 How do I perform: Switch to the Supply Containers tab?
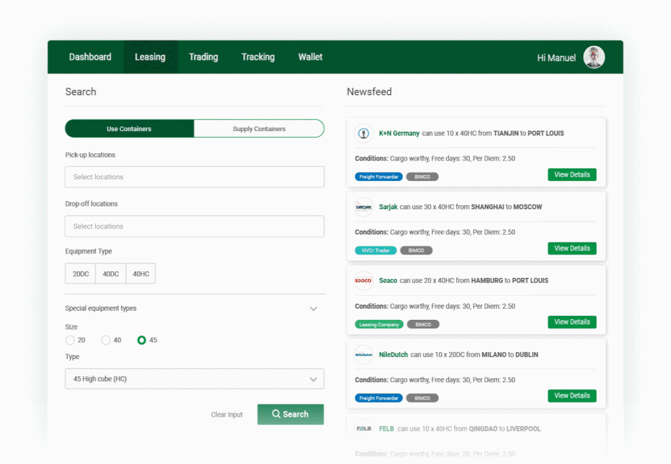(x=259, y=128)
